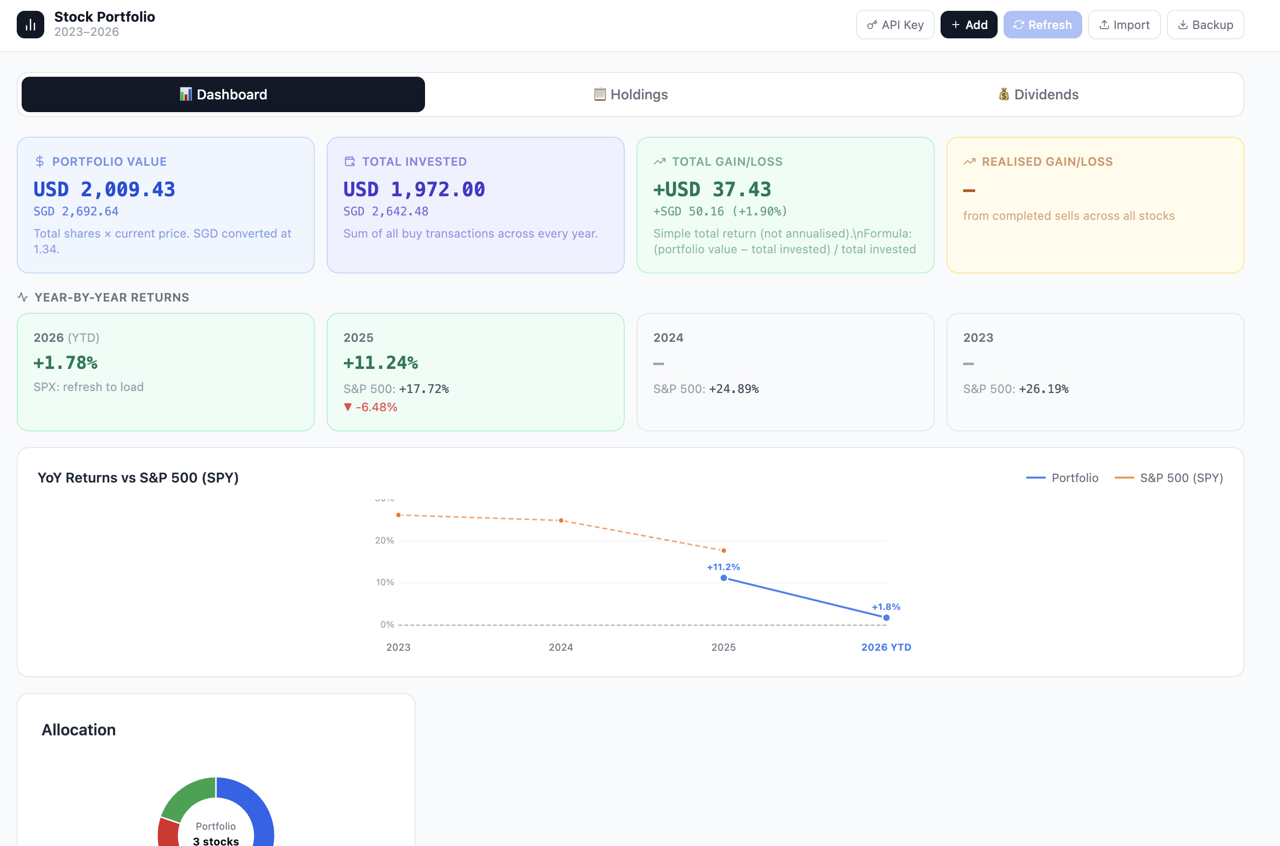The image size is (1280, 846).
Task: Go to the Dividends tab
Action: point(1037,94)
